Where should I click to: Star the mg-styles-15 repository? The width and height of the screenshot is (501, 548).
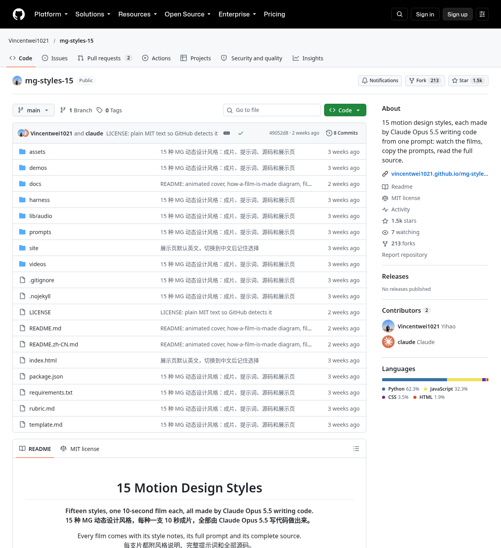pos(468,81)
